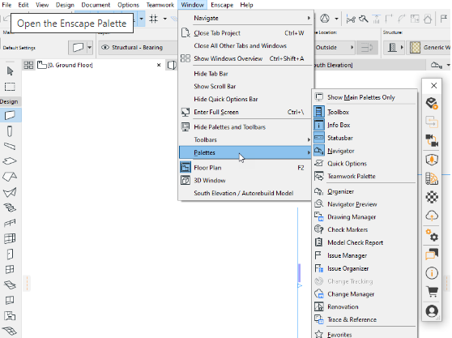452x338 pixels.
Task: Select the Roof tool
Action: tap(10, 177)
